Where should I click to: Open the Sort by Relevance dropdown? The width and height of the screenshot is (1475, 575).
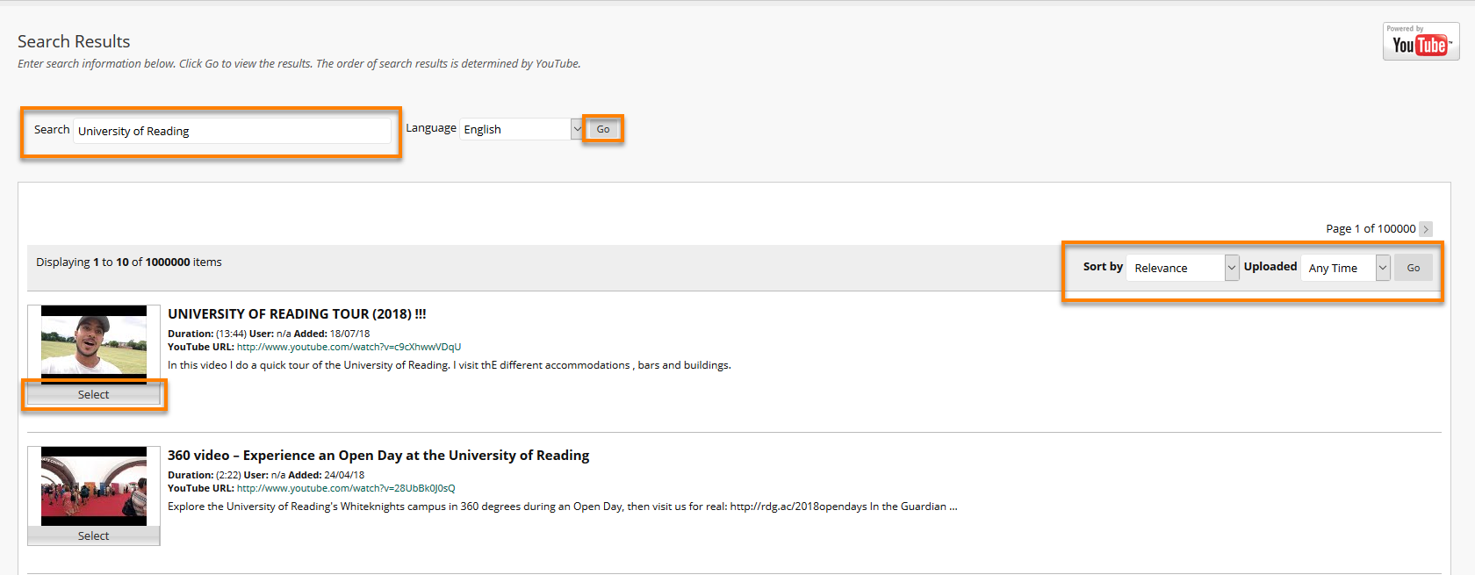coord(1183,268)
